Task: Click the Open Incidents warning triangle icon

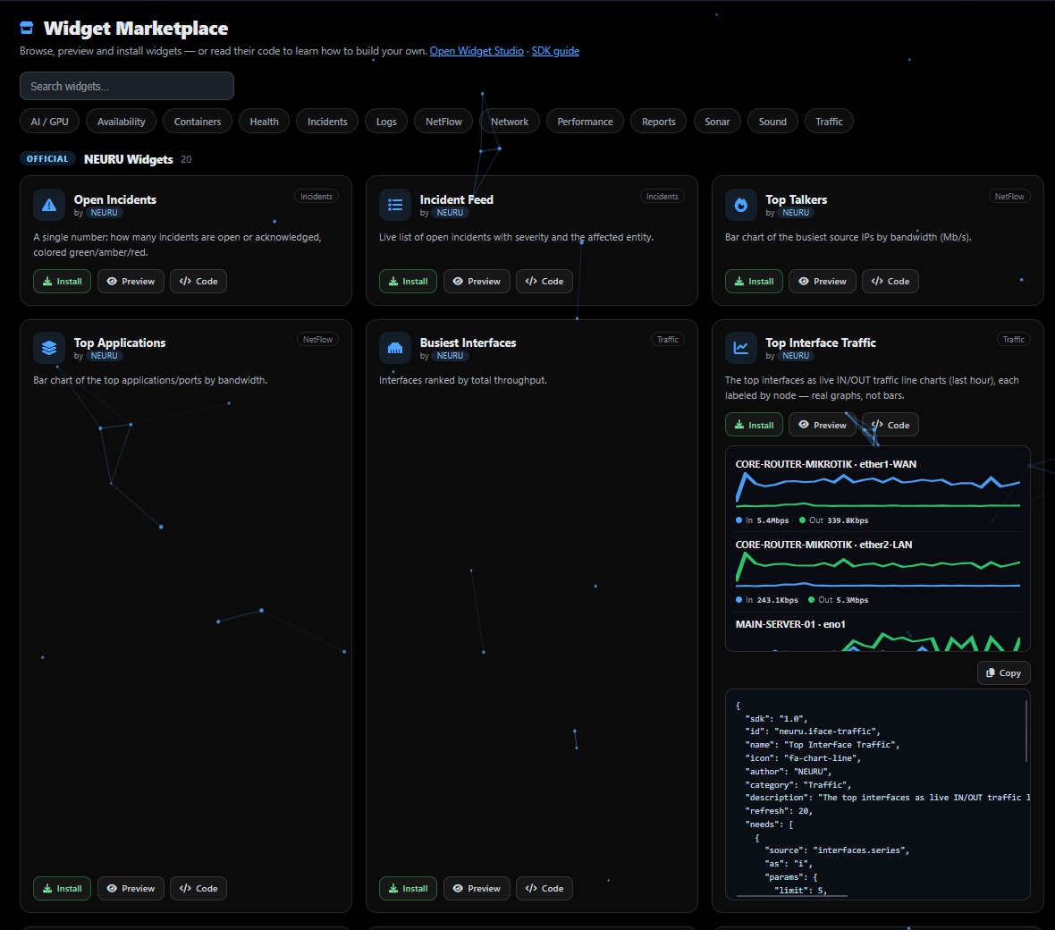Action: (x=49, y=206)
